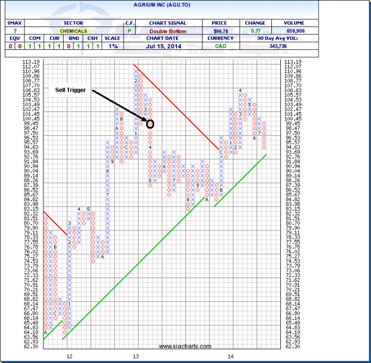Click the $96.78 price value
Viewport: 371px width, 363px height.
click(x=219, y=31)
